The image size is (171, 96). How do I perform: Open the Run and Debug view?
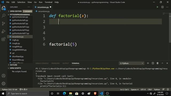coord(3,31)
